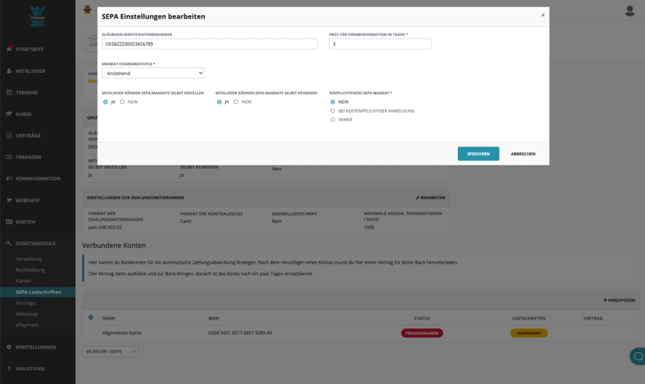Click Termine calendar icon in sidebar
This screenshot has width=645, height=384.
coord(9,92)
